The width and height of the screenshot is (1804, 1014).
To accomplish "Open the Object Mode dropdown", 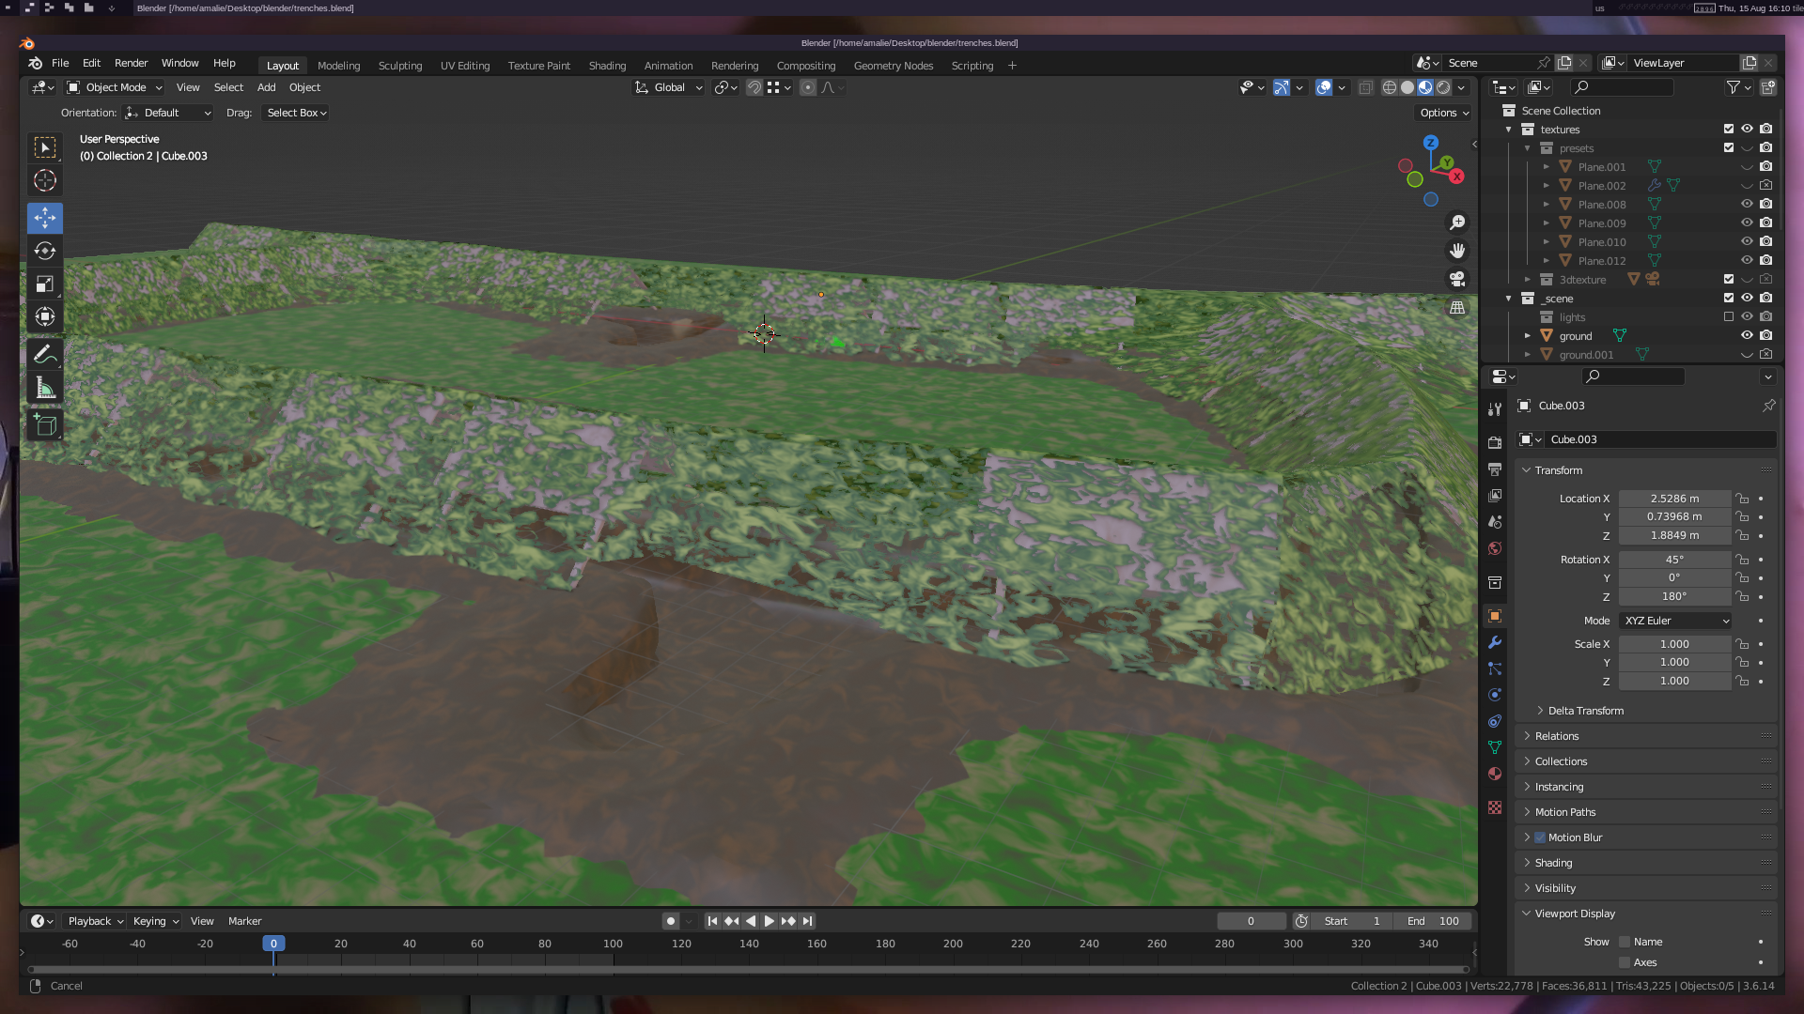I will [x=115, y=87].
